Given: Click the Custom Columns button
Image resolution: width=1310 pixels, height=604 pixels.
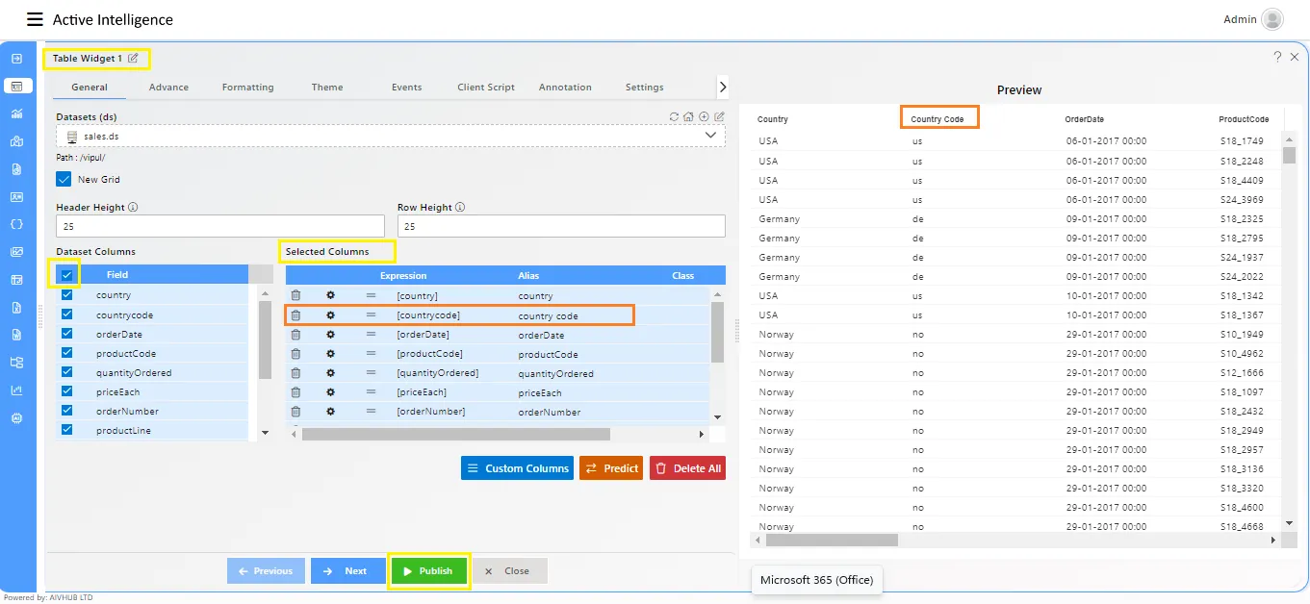Looking at the screenshot, I should [517, 468].
